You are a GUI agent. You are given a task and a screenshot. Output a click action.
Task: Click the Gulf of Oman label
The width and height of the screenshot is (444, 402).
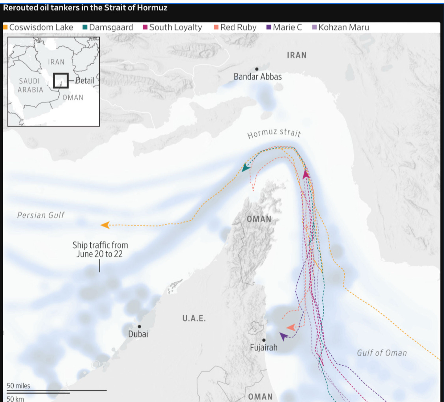click(x=382, y=353)
